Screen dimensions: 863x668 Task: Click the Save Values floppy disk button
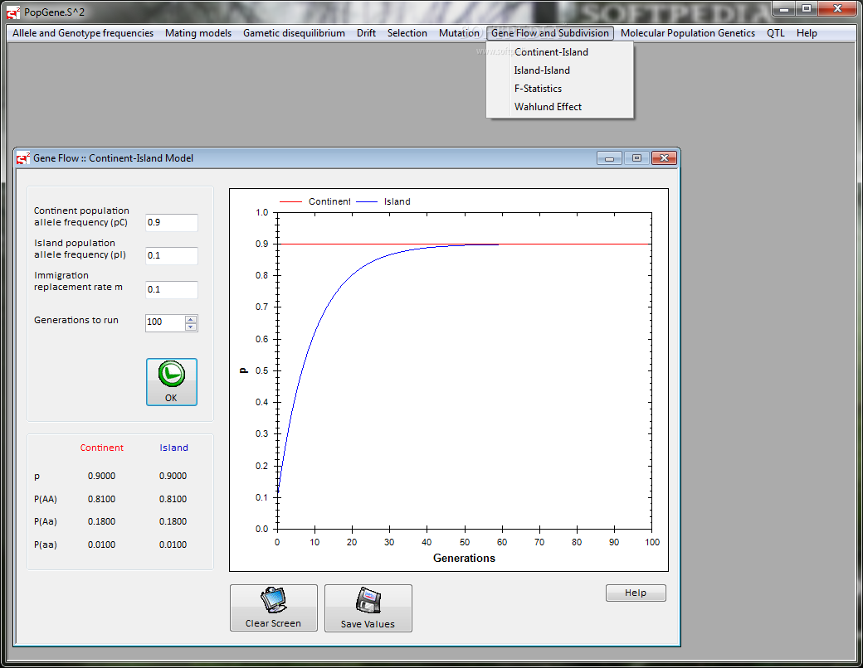coord(368,608)
